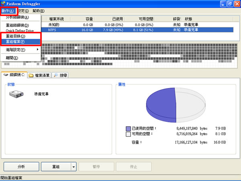
Task: Minimize the Defraggler window
Action: click(223, 4)
